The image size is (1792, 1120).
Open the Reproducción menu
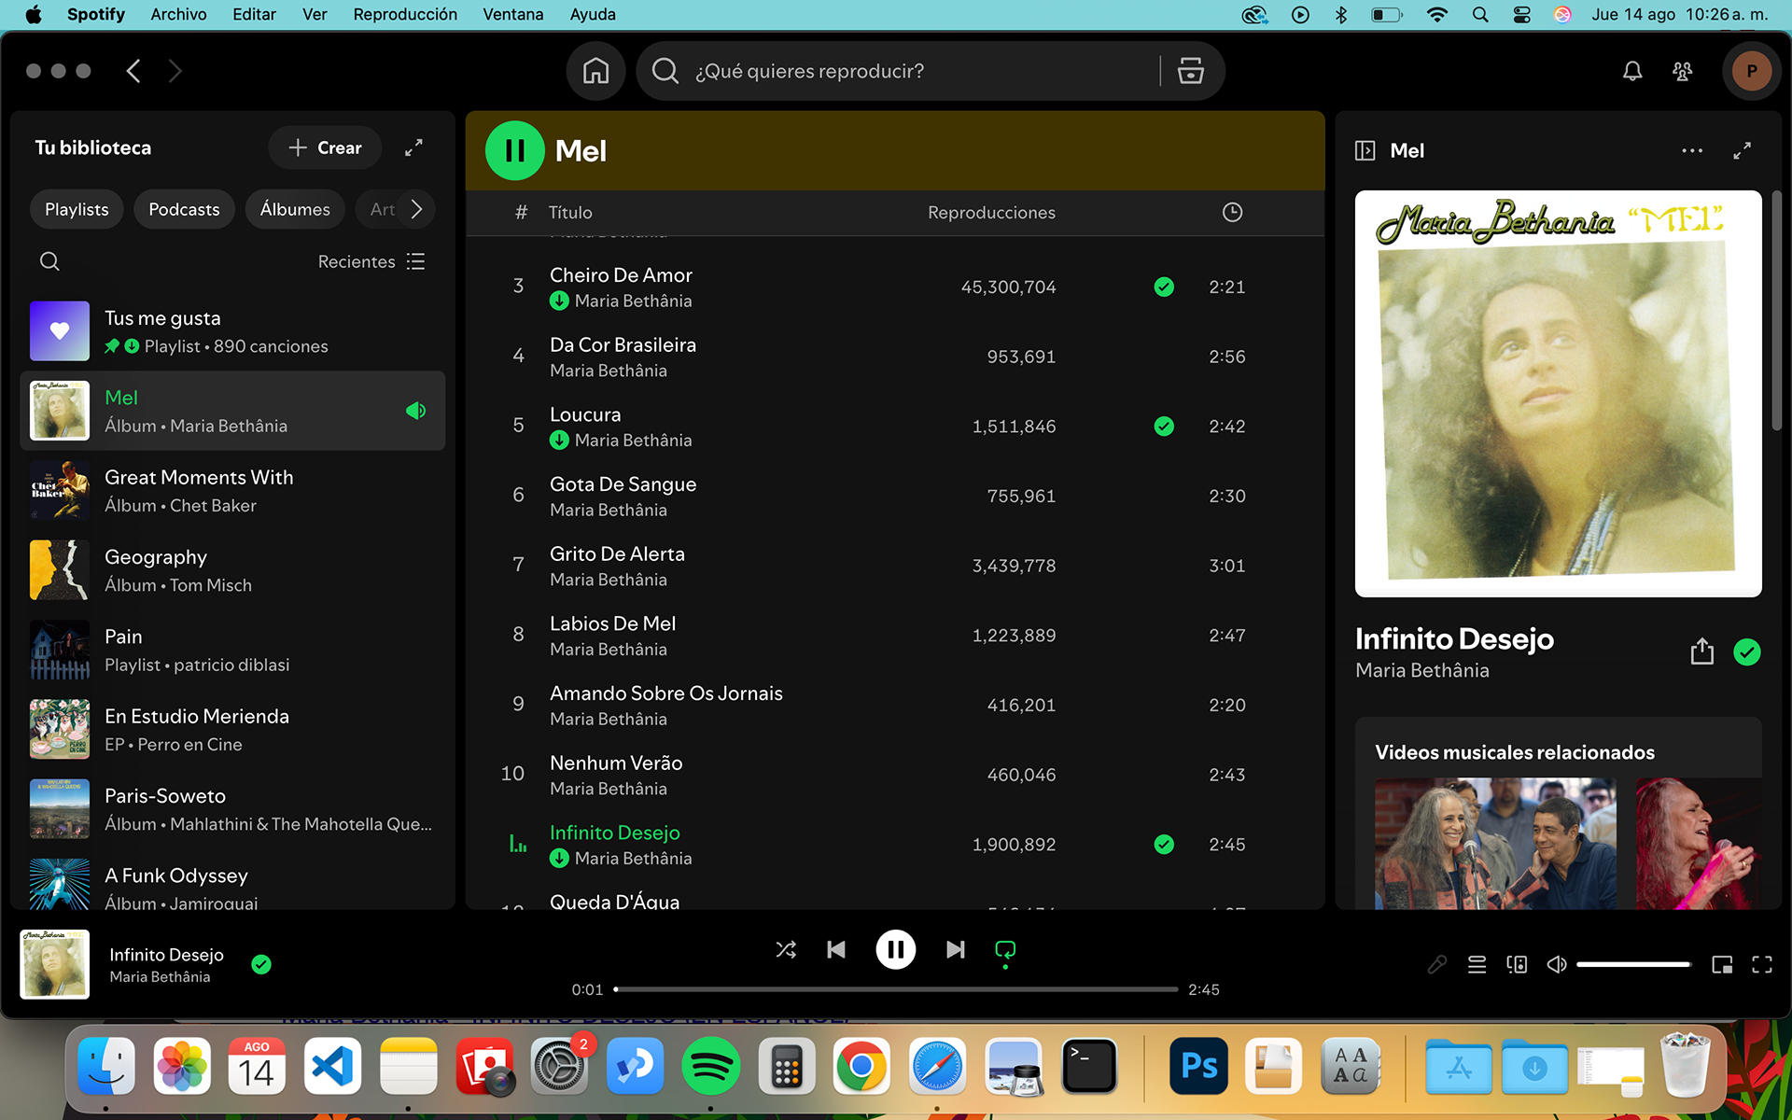pyautogui.click(x=405, y=14)
